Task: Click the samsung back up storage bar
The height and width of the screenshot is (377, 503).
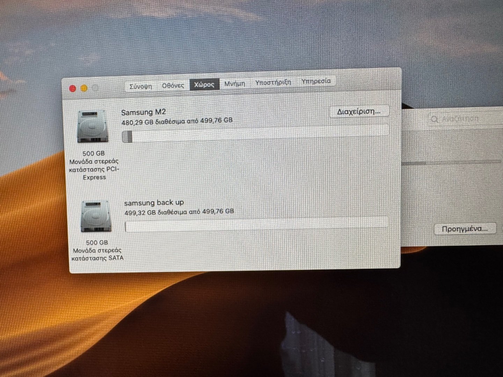Action: point(256,224)
